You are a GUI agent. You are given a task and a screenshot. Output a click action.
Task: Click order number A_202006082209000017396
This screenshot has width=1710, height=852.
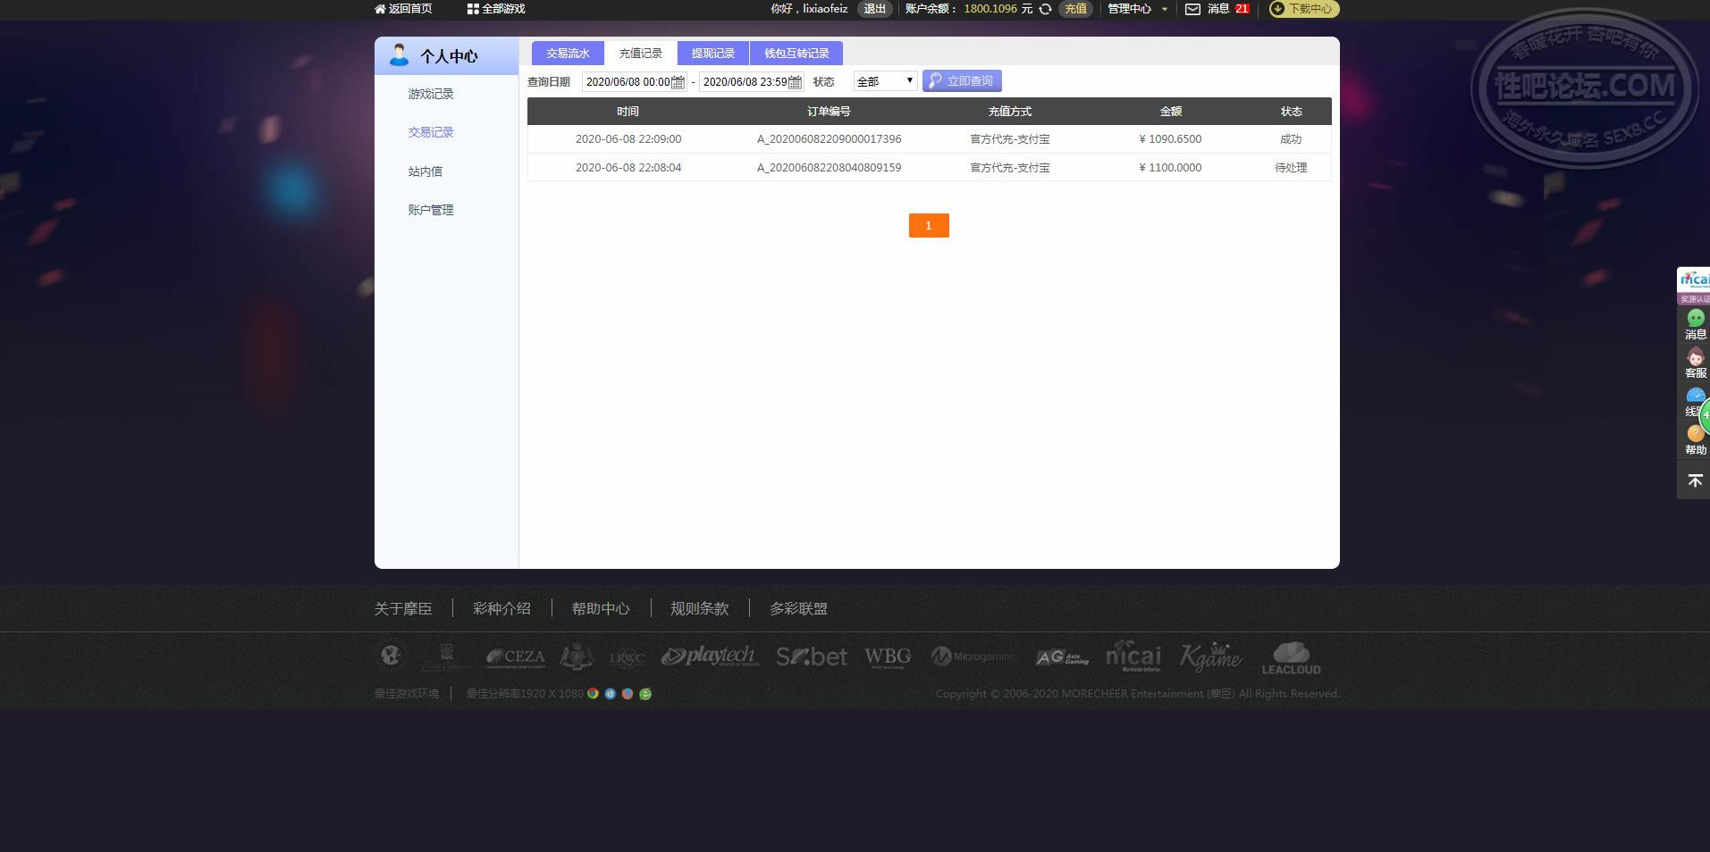[829, 139]
